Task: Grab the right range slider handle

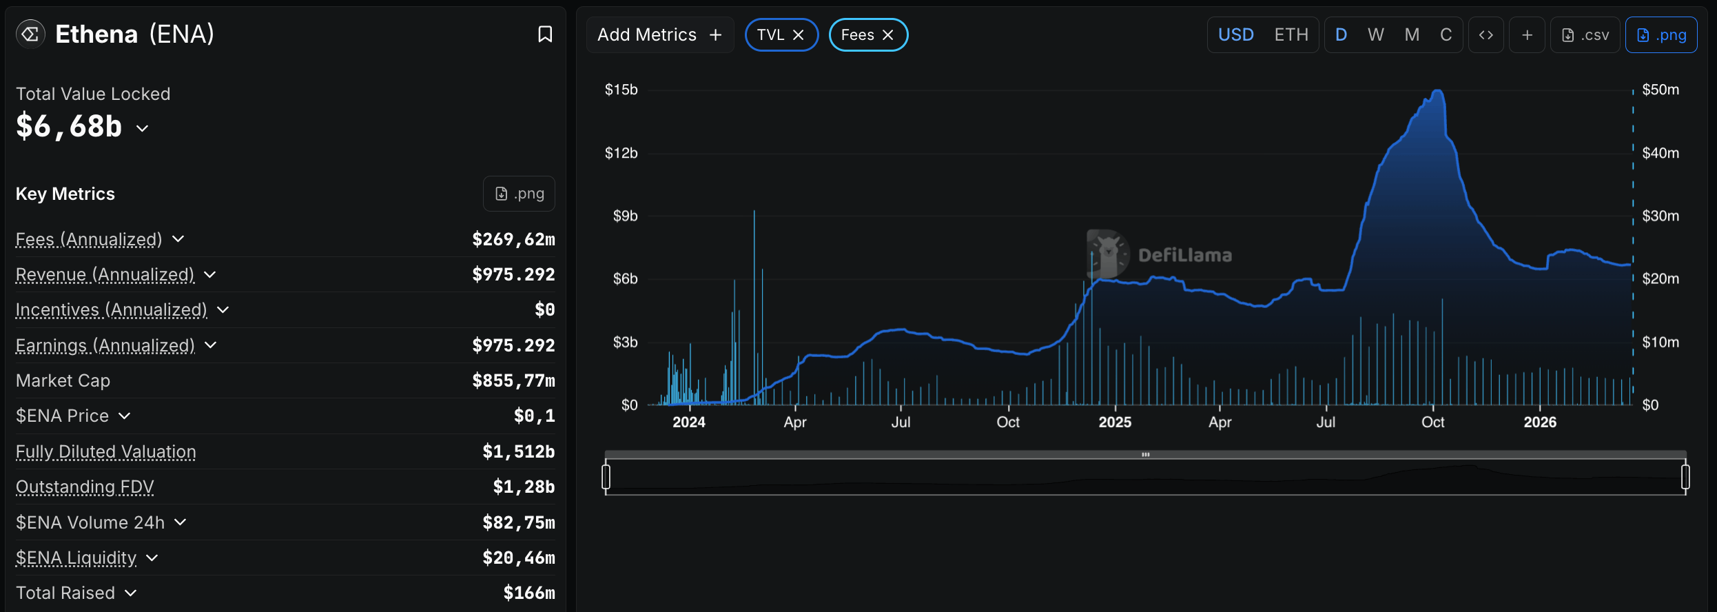Action: (1685, 476)
